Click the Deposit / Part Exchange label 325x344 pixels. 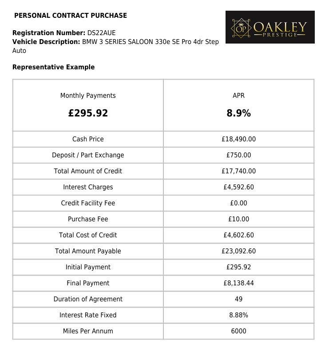tap(88, 155)
